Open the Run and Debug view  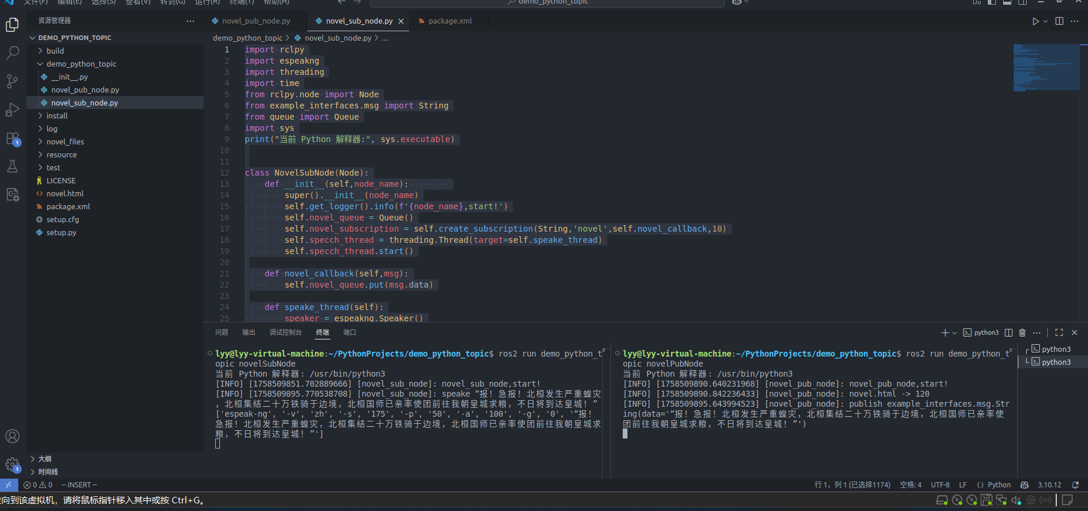point(12,110)
